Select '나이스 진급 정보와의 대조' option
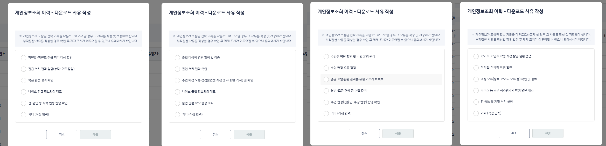 (24, 92)
